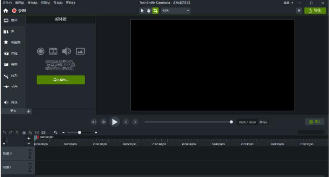
Task: Activate the crop tool
Action: [x=155, y=10]
